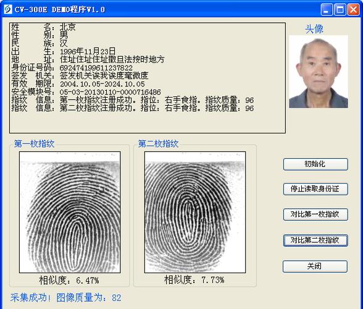Click similarity text 相似度: 7.73%

pyautogui.click(x=194, y=280)
